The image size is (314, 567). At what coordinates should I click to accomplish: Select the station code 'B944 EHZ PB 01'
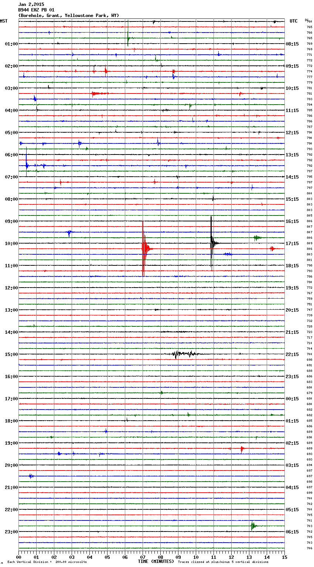[36, 10]
